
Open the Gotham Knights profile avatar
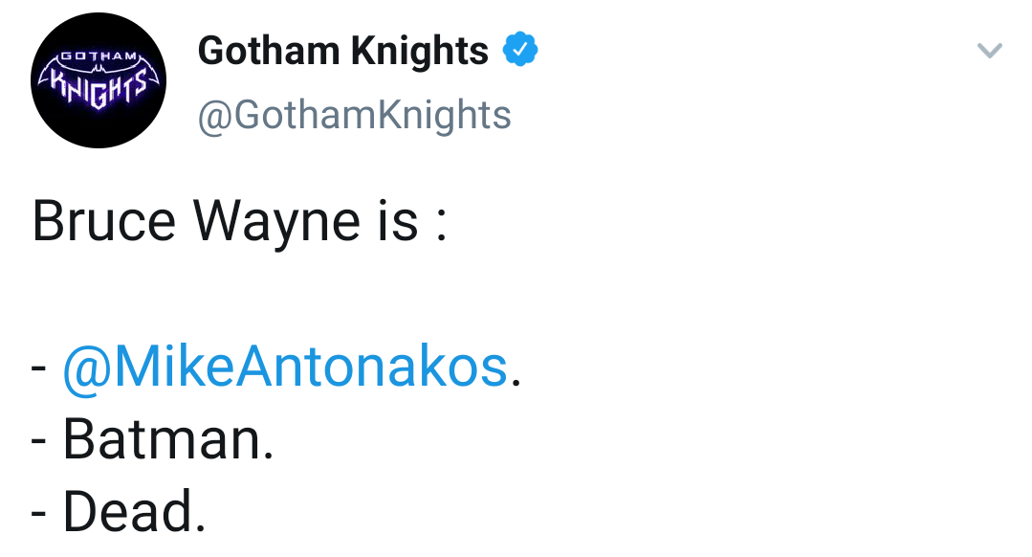(x=99, y=80)
